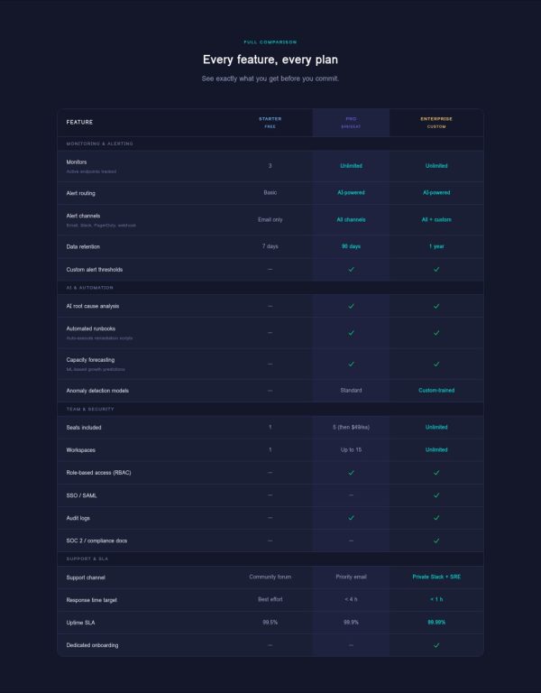This screenshot has width=541, height=693.
Task: Click the '5 (then $49/ea)' seats value
Action: click(x=351, y=428)
